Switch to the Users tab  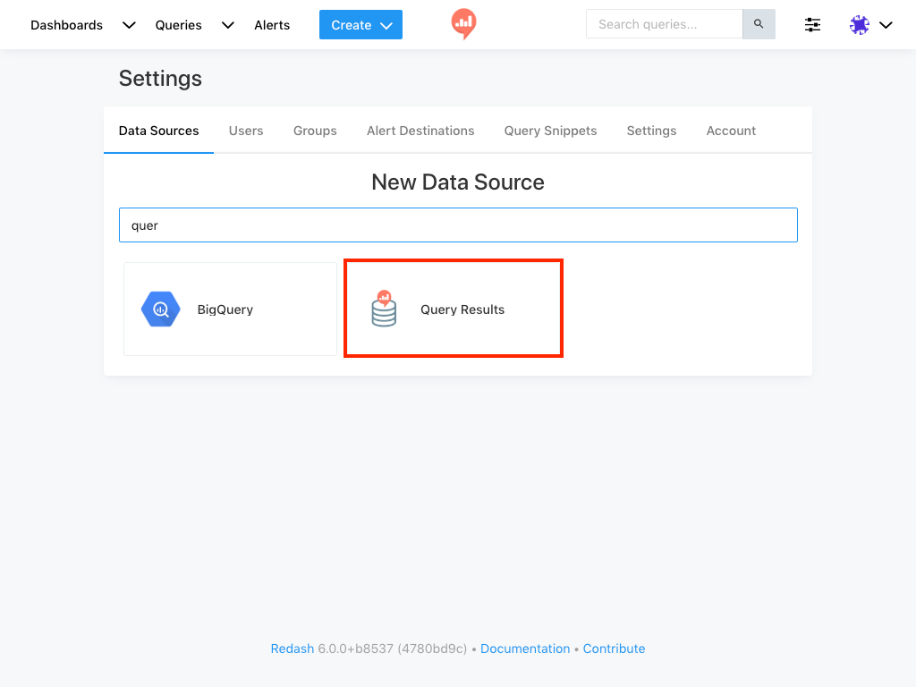[246, 131]
